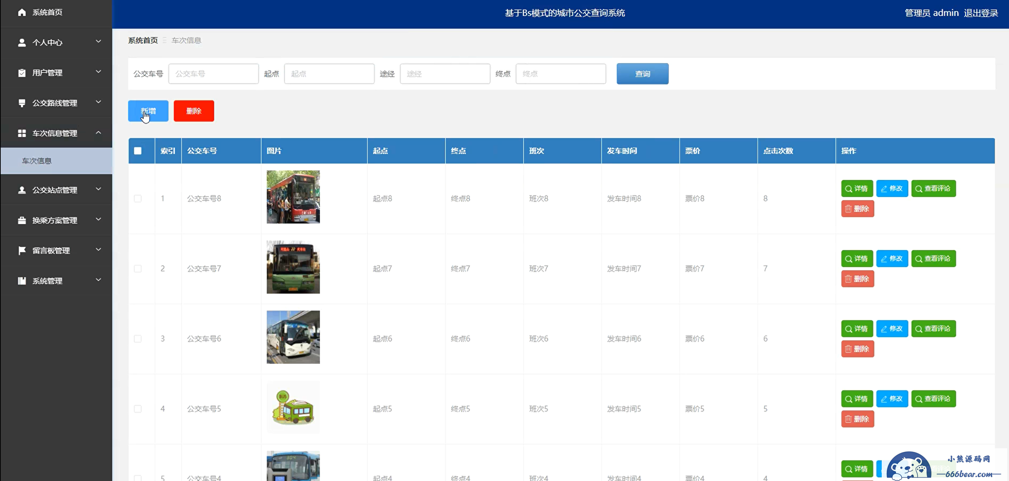The height and width of the screenshot is (481, 1009).
Task: Expand the 公交站点管理 menu chevron
Action: click(98, 189)
